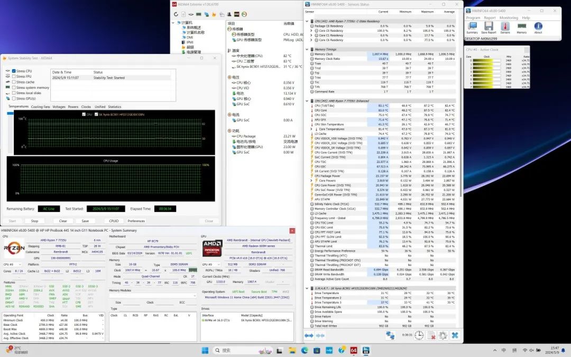Open sensor settings gear icon
This screenshot has width=571, height=357.
443,335
